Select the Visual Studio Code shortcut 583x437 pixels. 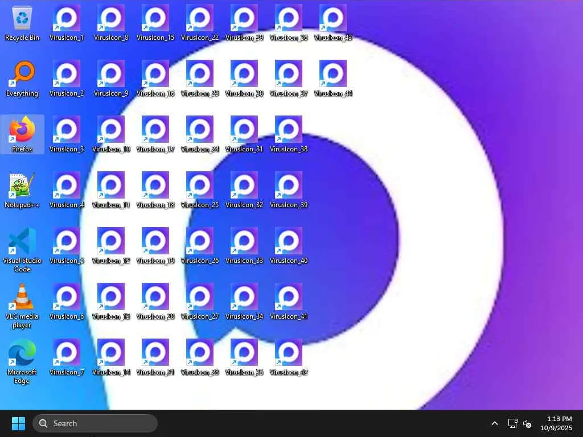click(22, 250)
